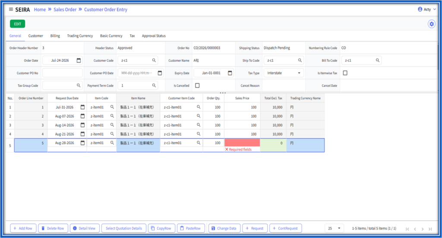Viewport: 442px width, 238px height.
Task: Click the ContRequest button
Action: pyautogui.click(x=286, y=228)
